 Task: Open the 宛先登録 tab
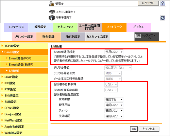[48, 37]
